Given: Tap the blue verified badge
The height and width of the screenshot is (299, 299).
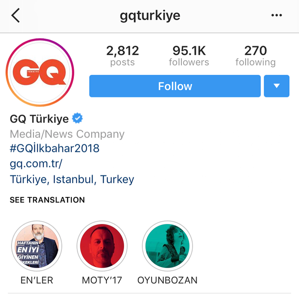Looking at the screenshot, I should [77, 118].
